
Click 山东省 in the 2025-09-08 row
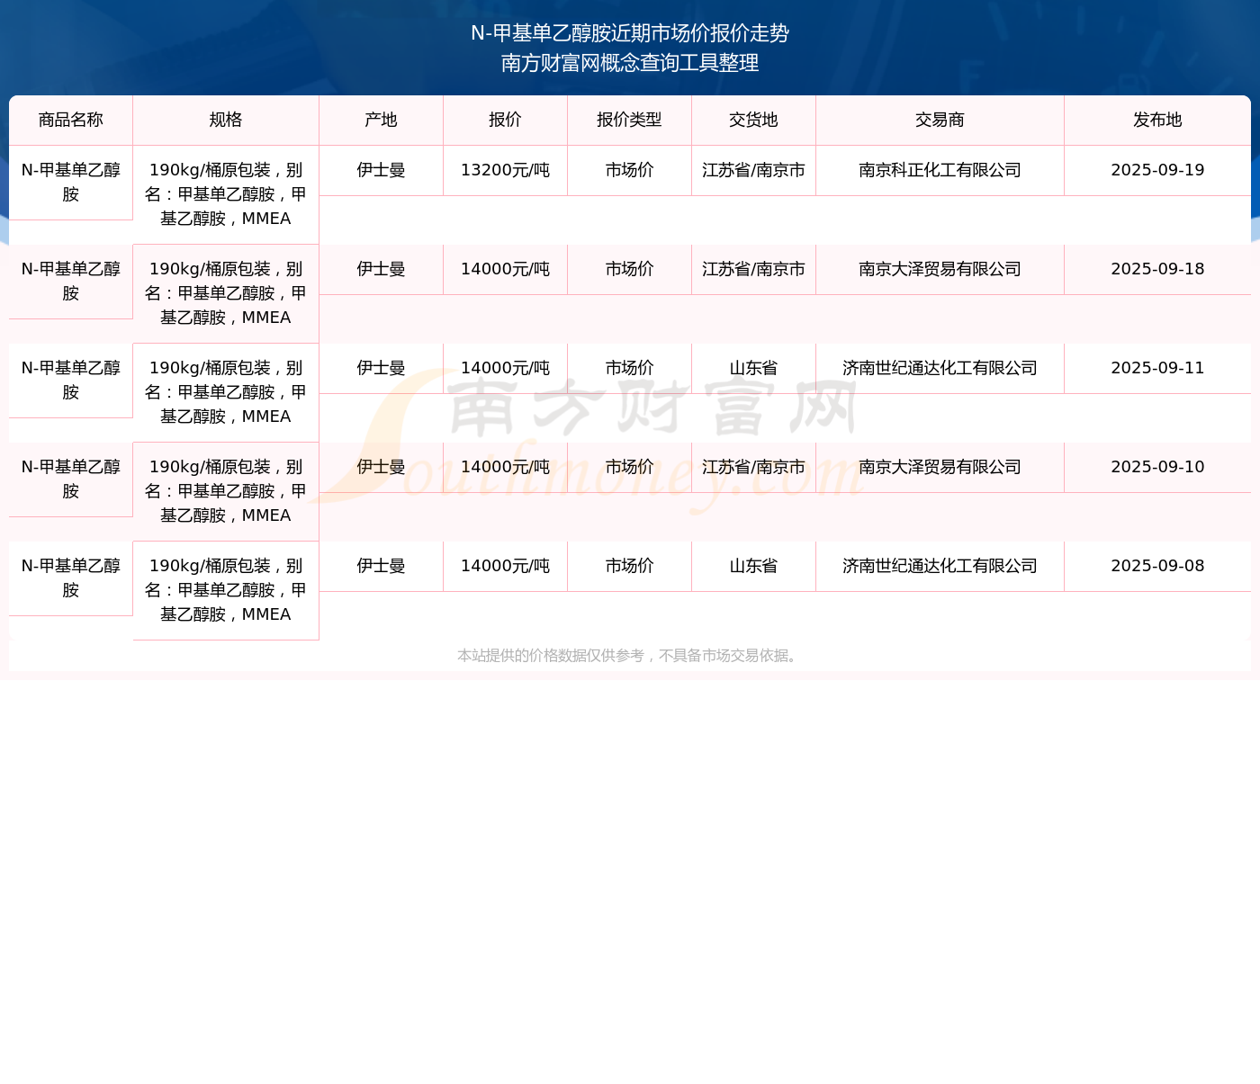pos(754,566)
